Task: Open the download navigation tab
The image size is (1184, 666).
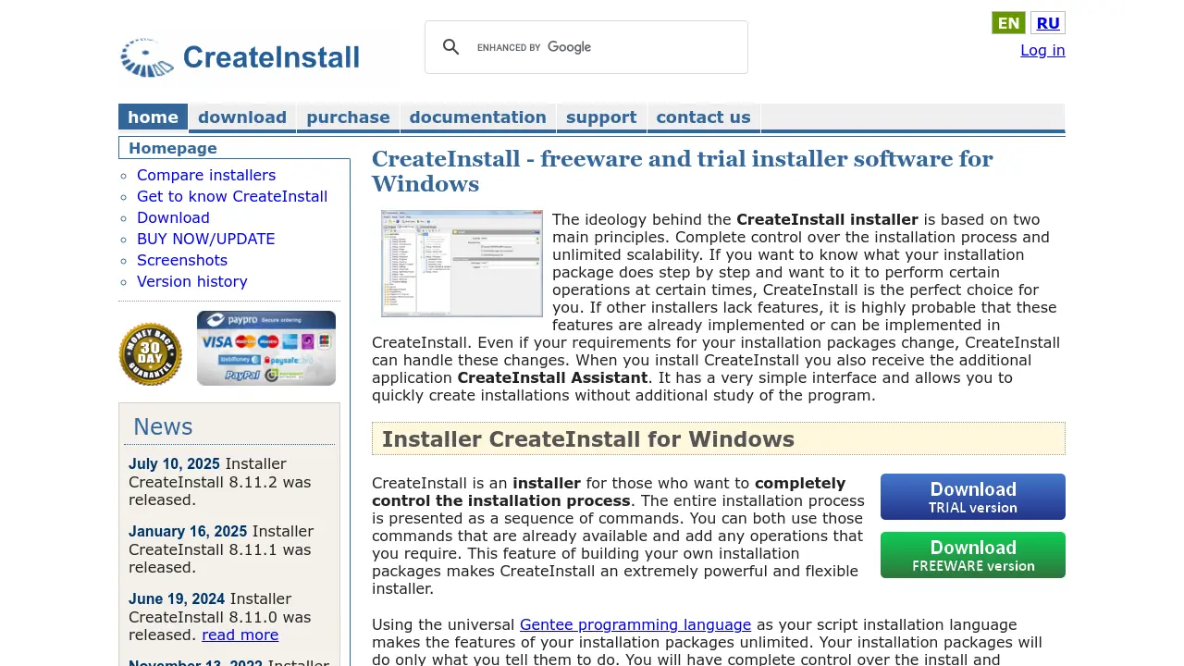Action: point(242,117)
